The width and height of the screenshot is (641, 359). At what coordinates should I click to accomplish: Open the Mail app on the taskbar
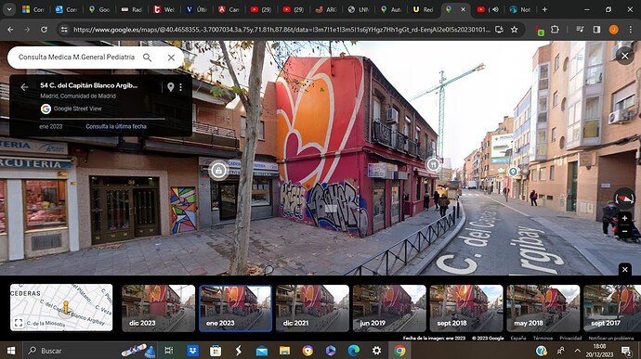pyautogui.click(x=262, y=351)
